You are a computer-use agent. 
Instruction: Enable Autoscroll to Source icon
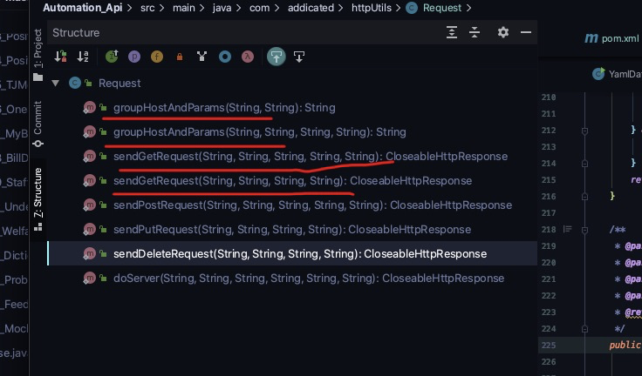[277, 57]
